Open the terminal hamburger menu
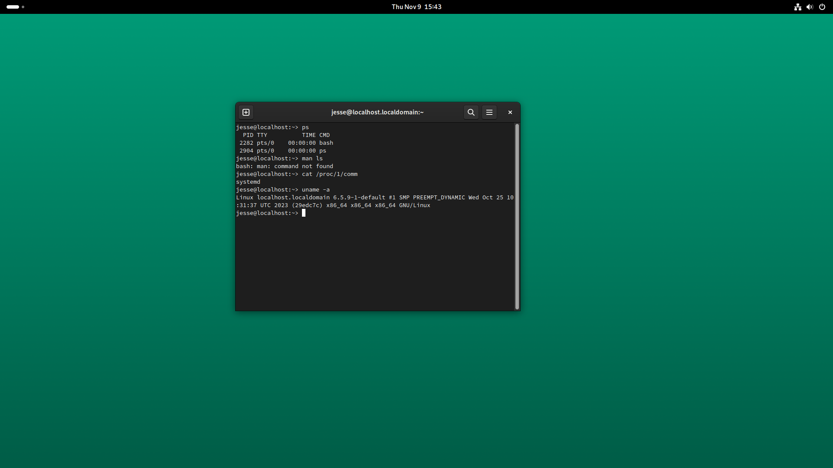This screenshot has height=468, width=833. click(x=489, y=112)
